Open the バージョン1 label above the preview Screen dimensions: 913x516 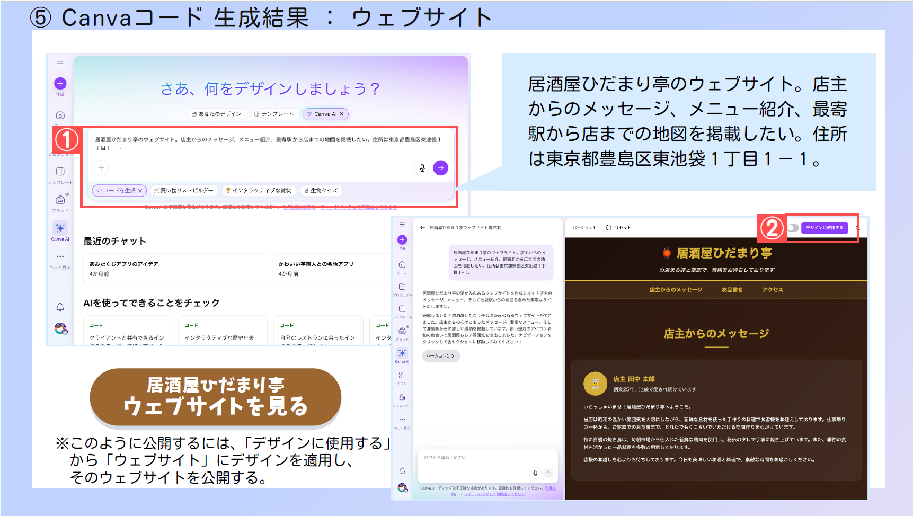[584, 228]
